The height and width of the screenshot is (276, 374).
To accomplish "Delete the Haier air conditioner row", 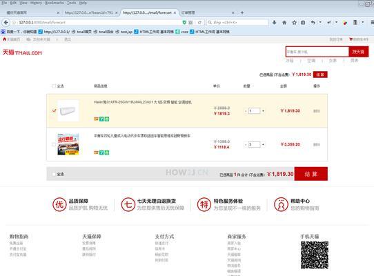I will [316, 111].
